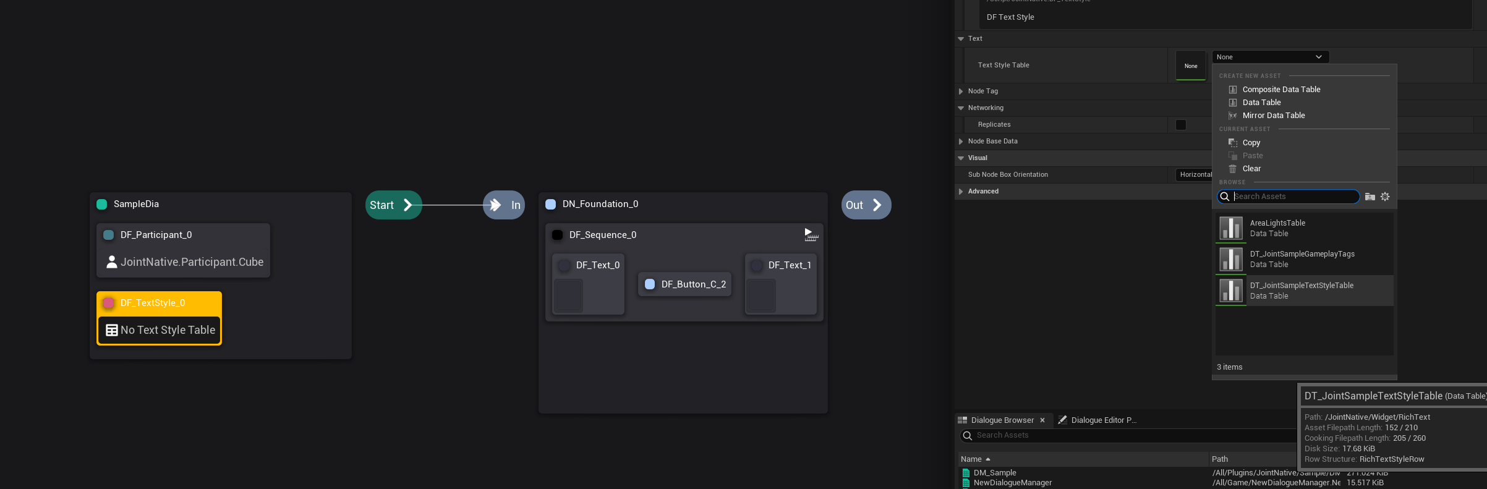This screenshot has height=489, width=1487.
Task: Click the table icon in No Text Style Table
Action: 112,330
